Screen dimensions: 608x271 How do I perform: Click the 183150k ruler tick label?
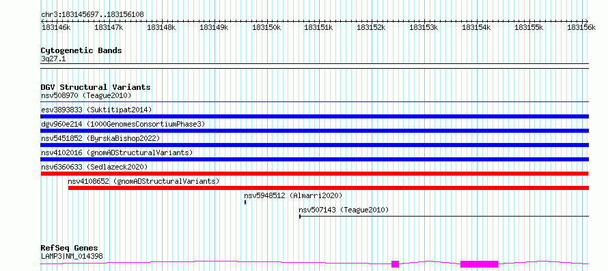pos(266,27)
